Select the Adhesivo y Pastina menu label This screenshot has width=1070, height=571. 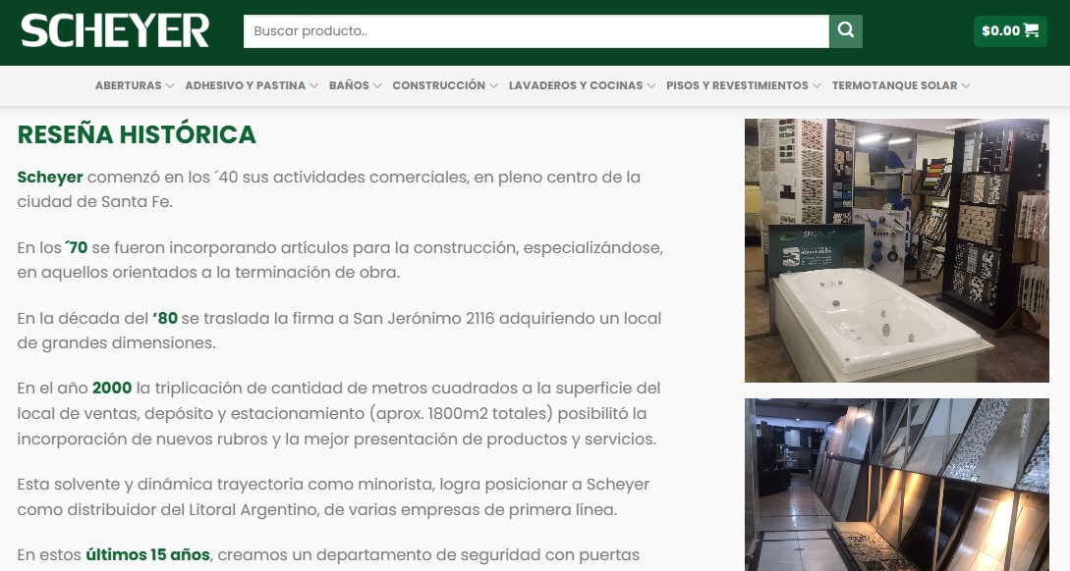245,86
